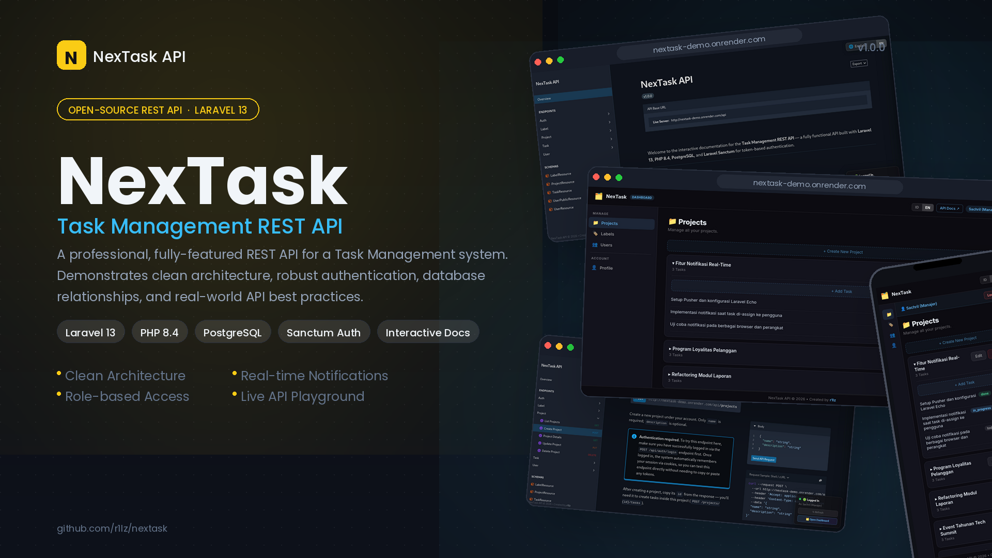Switch language to ID in dashboard window
The image size is (992, 558).
pos(917,207)
